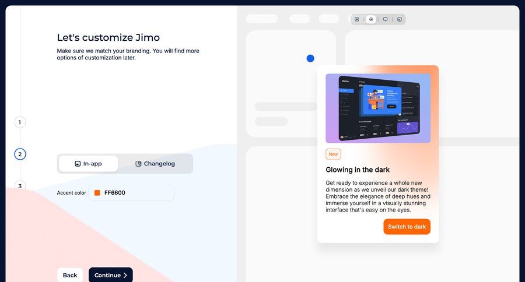The height and width of the screenshot is (282, 525).
Task: Switch to the In-app tab
Action: coord(89,164)
